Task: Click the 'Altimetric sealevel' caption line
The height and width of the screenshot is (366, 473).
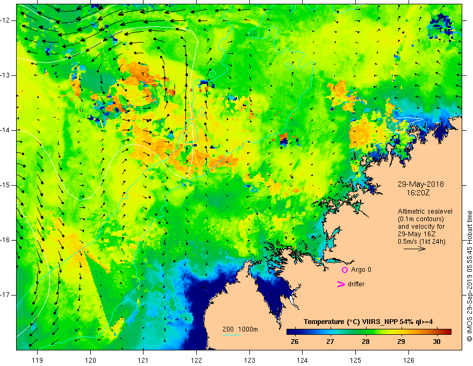Action: point(425,212)
